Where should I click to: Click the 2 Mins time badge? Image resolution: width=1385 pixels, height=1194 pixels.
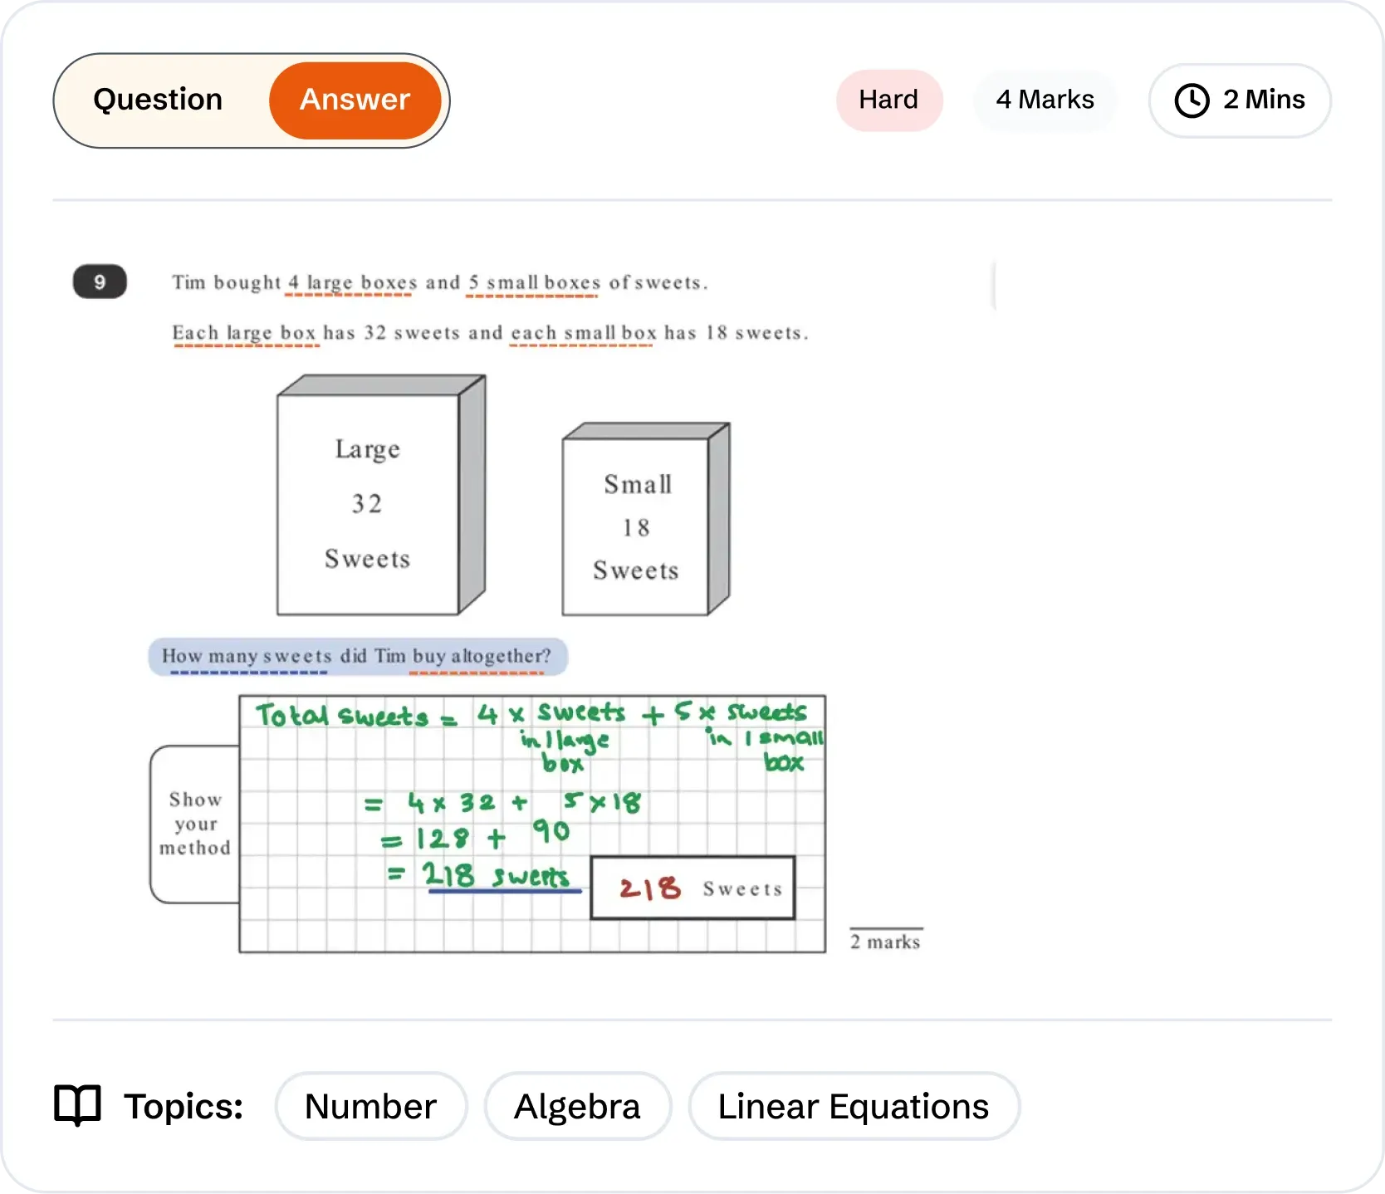coord(1239,100)
